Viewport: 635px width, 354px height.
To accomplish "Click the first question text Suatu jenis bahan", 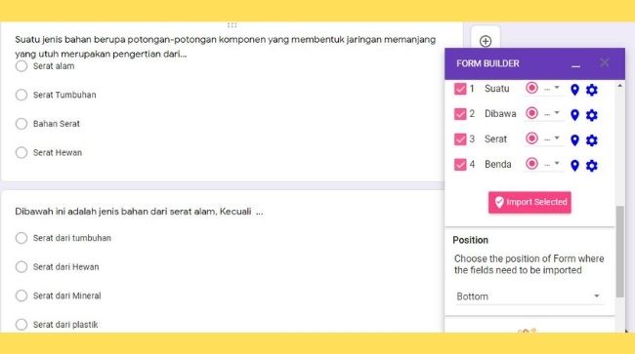I will click(225, 47).
